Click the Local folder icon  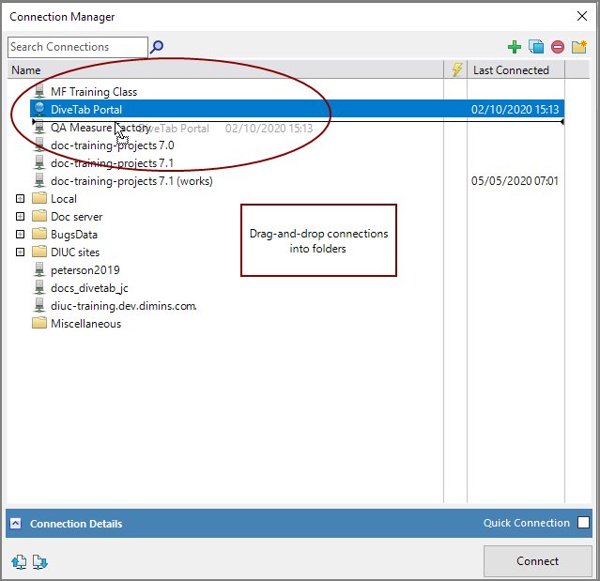click(x=39, y=198)
